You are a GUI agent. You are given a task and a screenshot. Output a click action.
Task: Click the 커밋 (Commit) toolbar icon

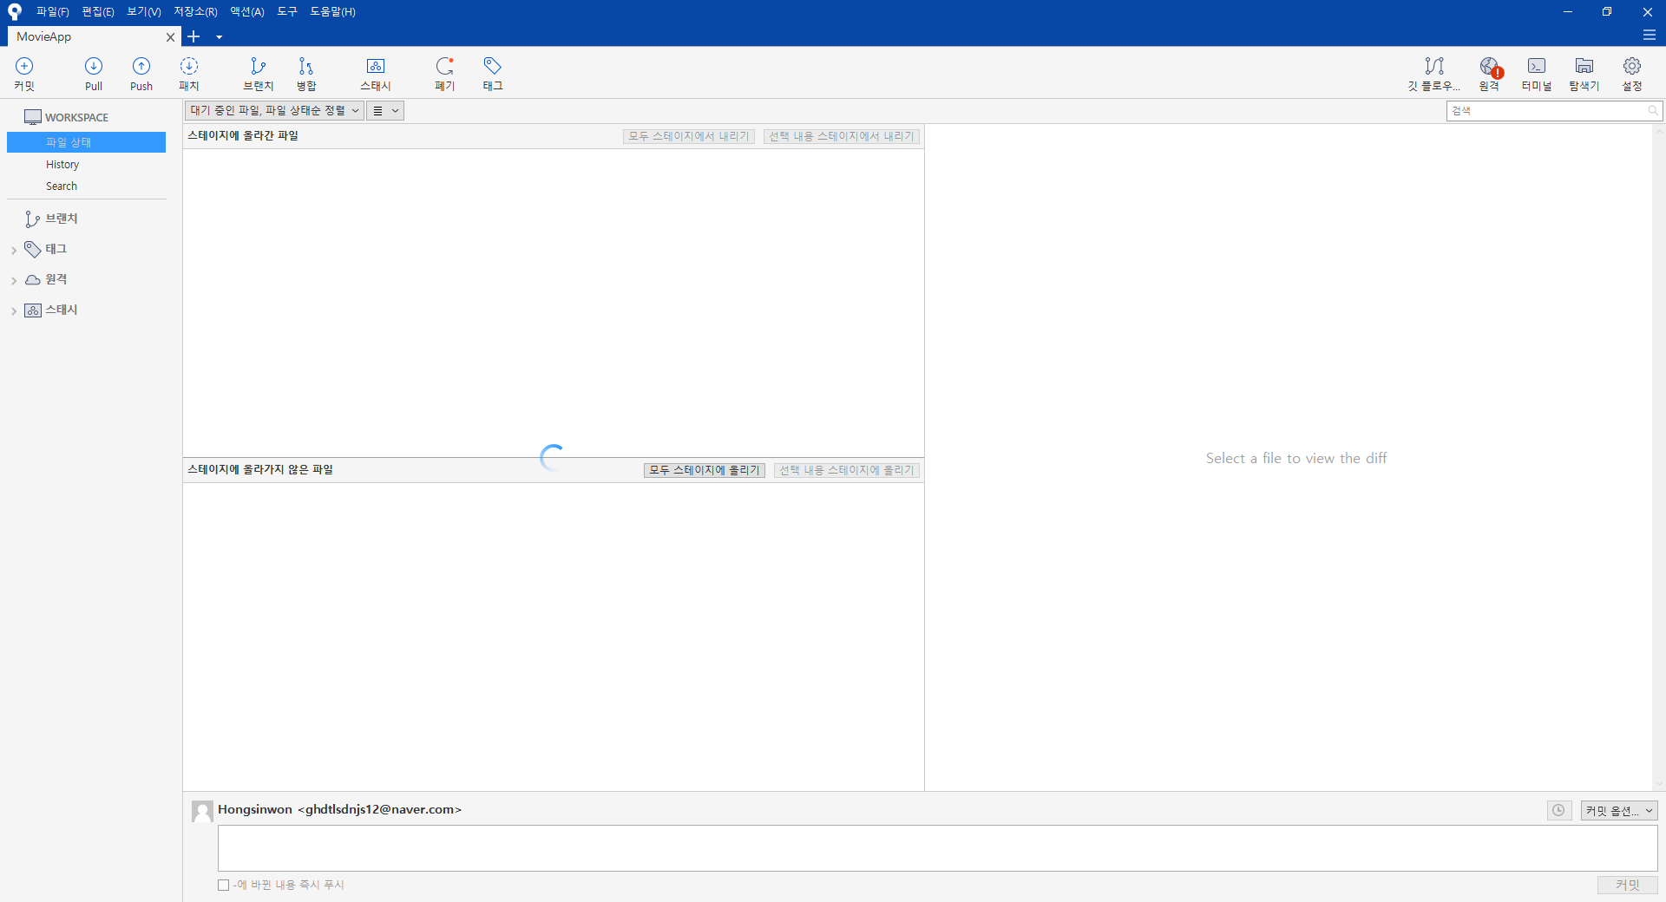24,74
